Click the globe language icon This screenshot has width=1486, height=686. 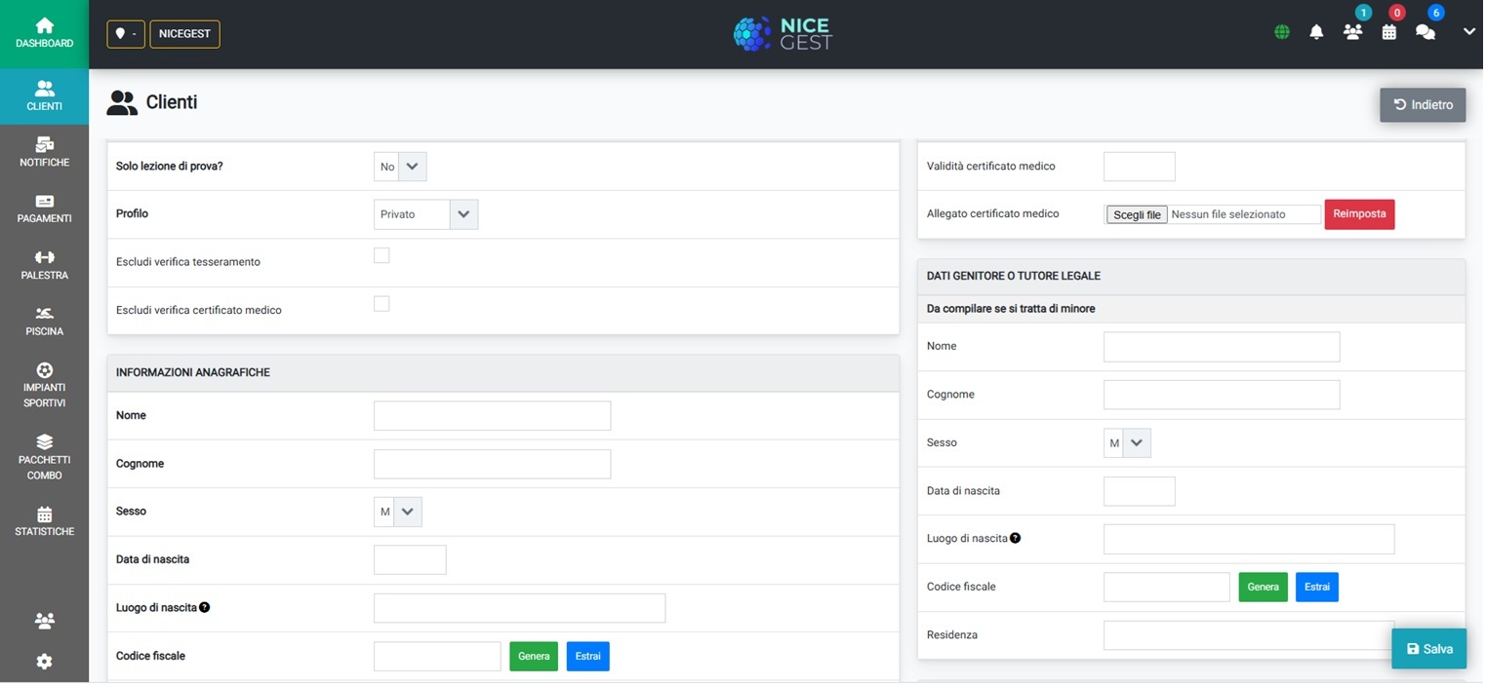pyautogui.click(x=1284, y=32)
